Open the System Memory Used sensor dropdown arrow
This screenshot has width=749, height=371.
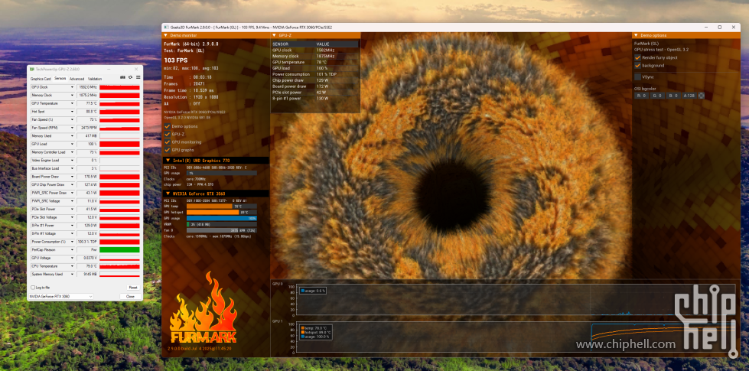click(72, 274)
